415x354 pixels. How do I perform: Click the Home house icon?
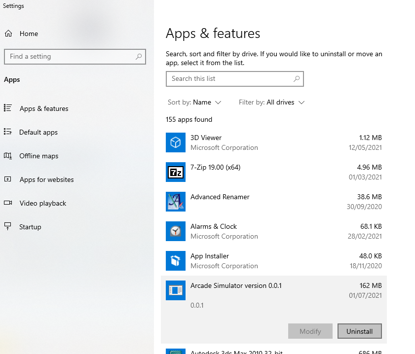click(8, 34)
